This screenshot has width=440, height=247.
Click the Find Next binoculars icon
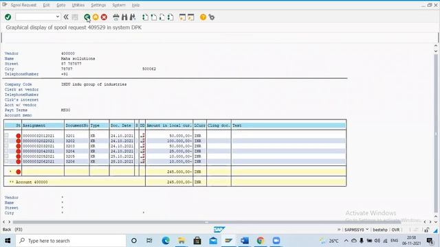[x=133, y=17]
